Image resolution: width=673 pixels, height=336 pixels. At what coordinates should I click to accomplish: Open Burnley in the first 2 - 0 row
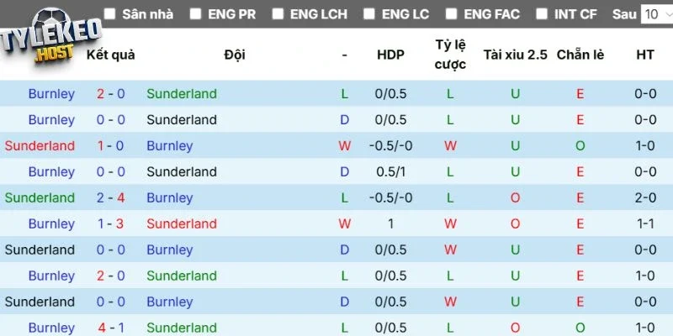click(51, 94)
